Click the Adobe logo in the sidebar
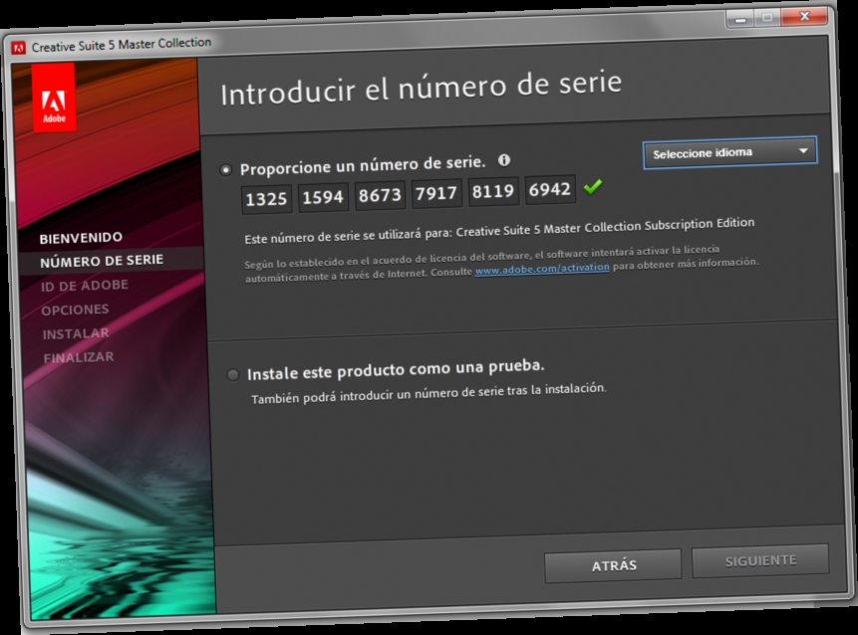The image size is (858, 635). click(54, 98)
